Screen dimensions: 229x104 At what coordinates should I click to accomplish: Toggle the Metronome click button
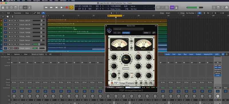[x=176, y=7]
